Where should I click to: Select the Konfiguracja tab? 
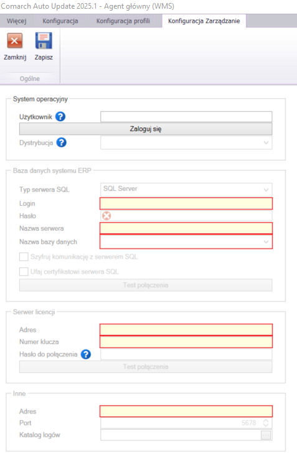[x=60, y=21]
